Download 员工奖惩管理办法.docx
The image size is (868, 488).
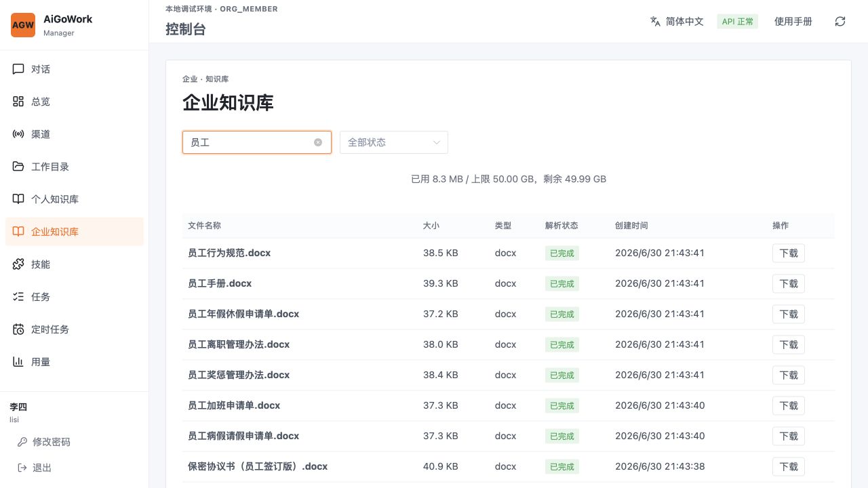click(789, 375)
